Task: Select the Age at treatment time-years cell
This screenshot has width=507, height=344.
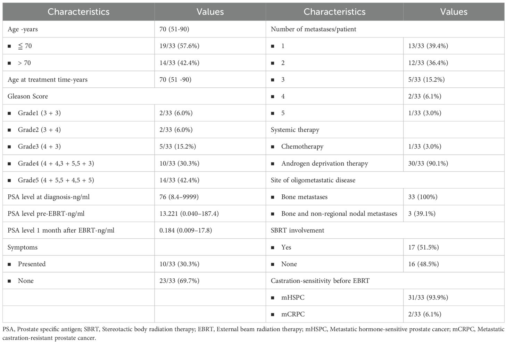Action: pyautogui.click(x=48, y=79)
